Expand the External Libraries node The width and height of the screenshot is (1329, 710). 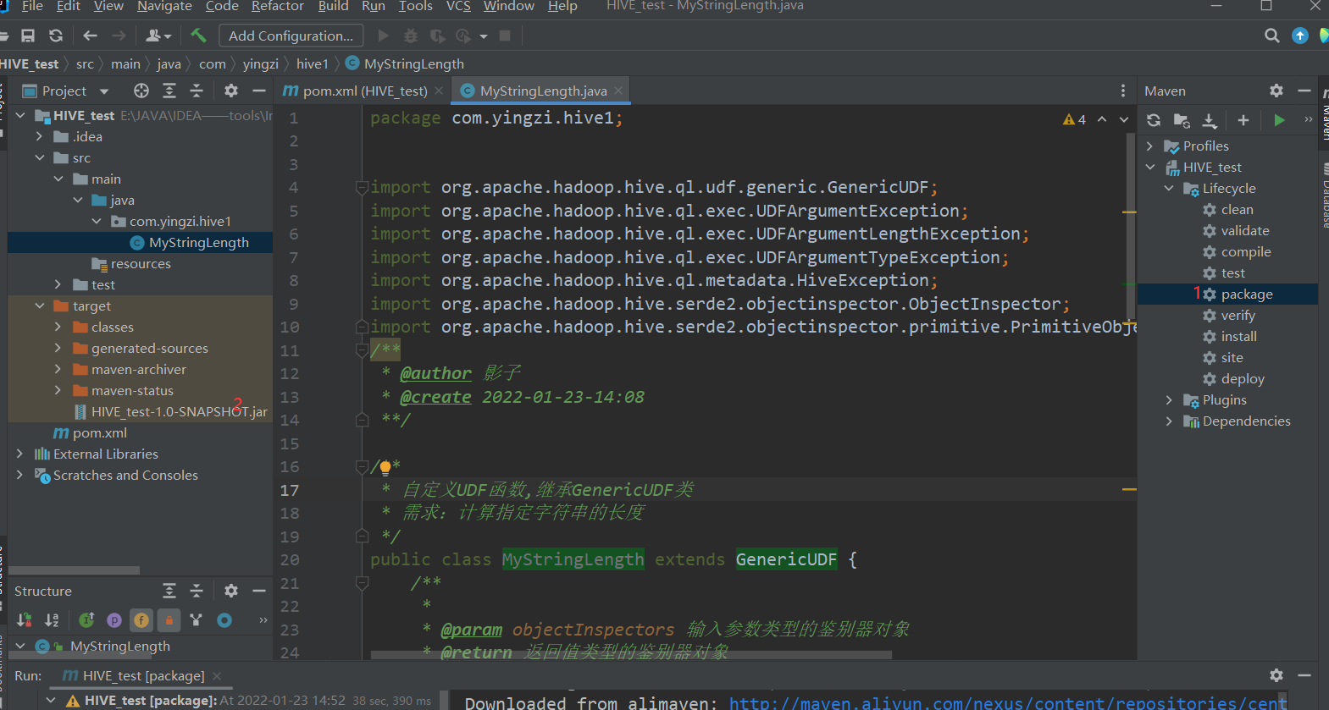(x=20, y=454)
